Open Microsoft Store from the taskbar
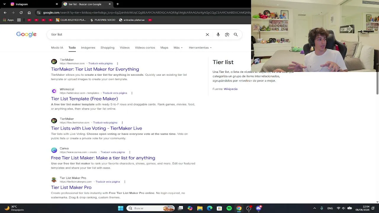 click(219, 208)
